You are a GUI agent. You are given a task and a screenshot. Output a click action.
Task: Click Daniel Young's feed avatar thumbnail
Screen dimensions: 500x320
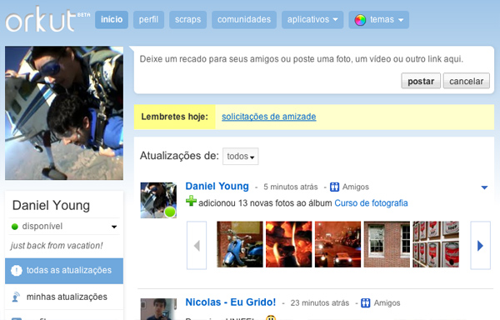(158, 200)
